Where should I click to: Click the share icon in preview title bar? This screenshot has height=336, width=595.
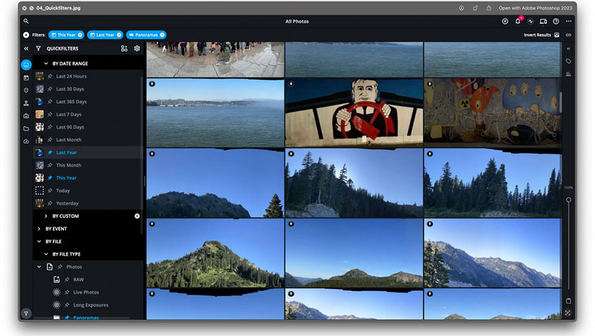point(489,8)
